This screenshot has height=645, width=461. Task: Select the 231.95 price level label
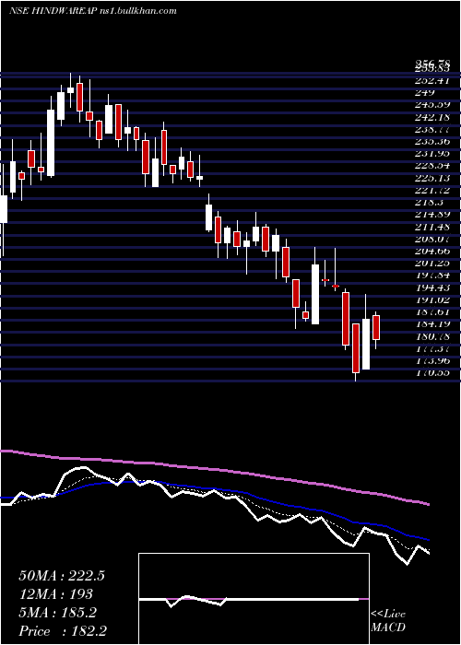point(431,154)
